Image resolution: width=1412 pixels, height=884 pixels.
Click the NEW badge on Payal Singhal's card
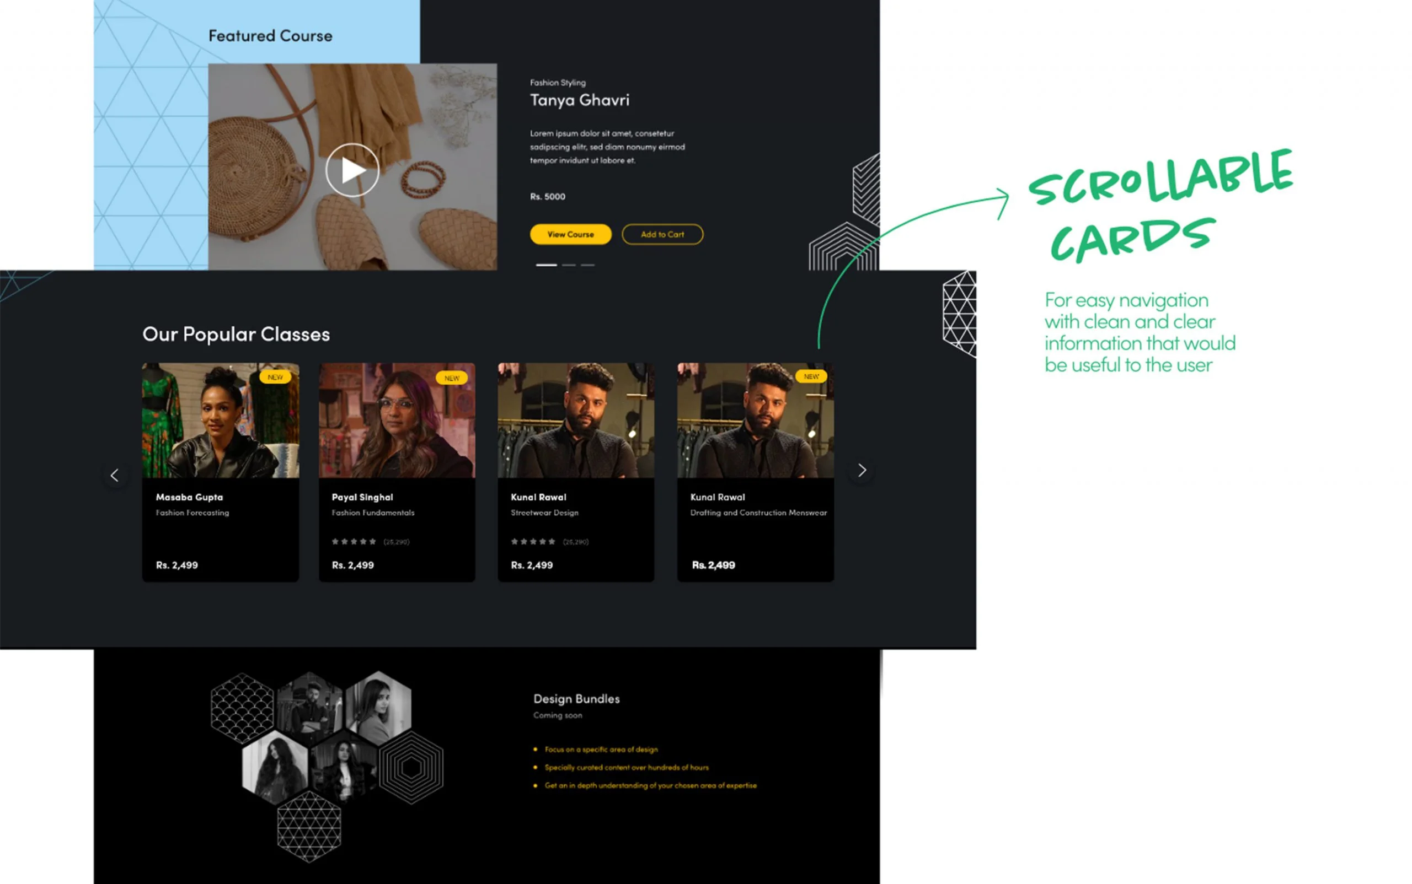(451, 378)
